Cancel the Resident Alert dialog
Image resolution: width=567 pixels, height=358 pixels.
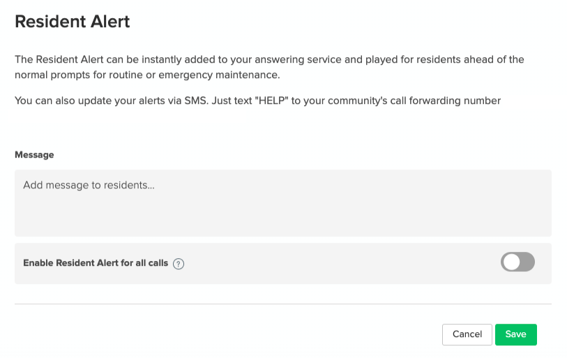467,334
